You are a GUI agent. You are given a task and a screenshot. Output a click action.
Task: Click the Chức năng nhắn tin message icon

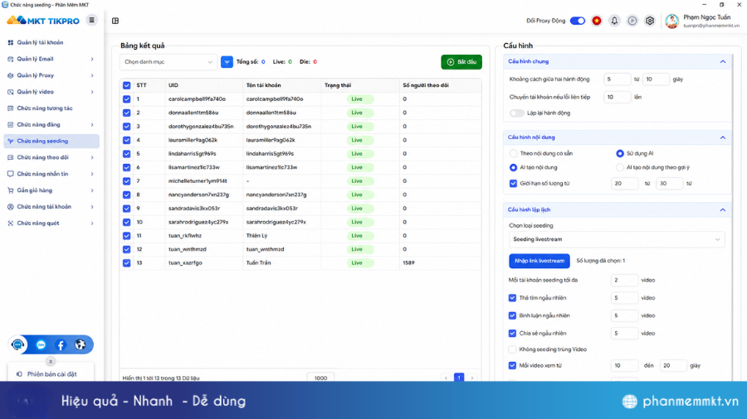11,174
